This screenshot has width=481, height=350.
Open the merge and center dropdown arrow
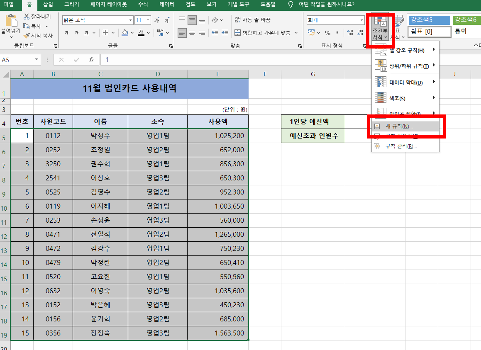pos(296,33)
